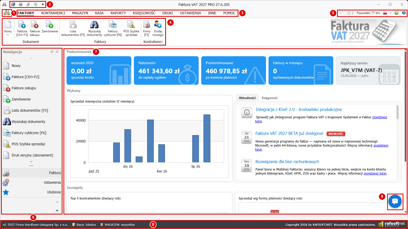Open the KASA ribbon tab

[x=99, y=13]
